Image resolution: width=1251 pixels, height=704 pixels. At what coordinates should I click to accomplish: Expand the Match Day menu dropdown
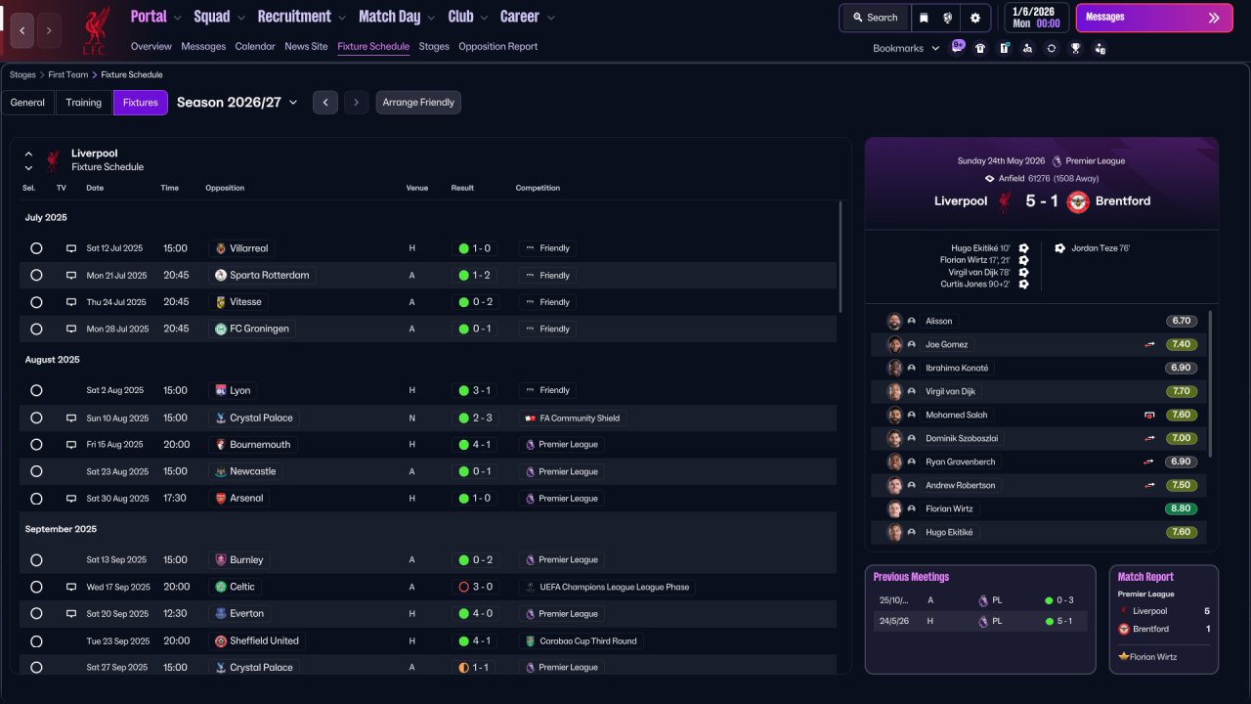pos(431,18)
